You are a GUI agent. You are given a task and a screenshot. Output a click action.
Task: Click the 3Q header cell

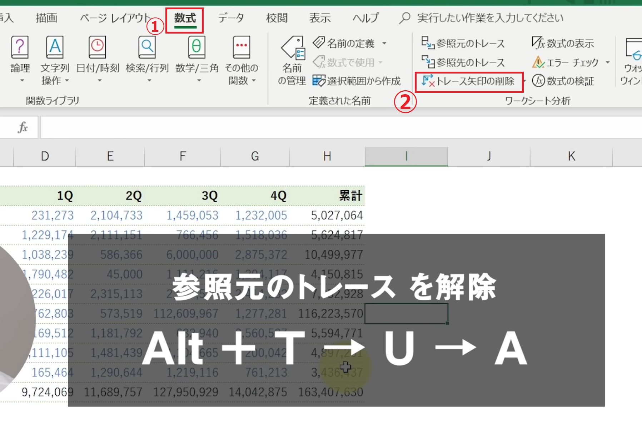pyautogui.click(x=183, y=196)
